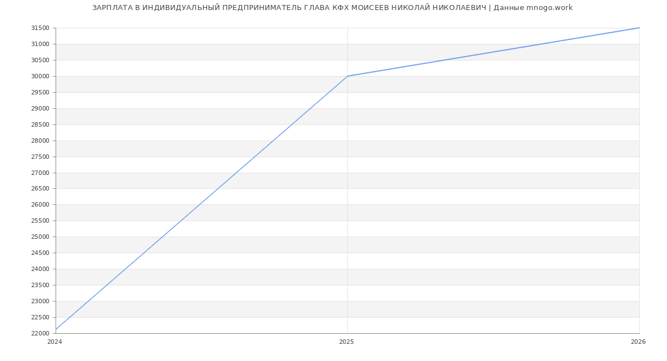Screen dimensions: 667x361
Task: Click the 27500 y-axis label
Action: point(40,157)
